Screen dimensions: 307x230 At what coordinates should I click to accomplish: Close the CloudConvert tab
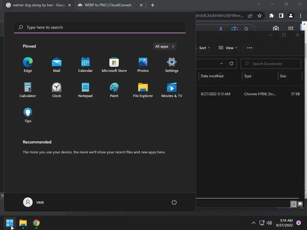coord(141,5)
